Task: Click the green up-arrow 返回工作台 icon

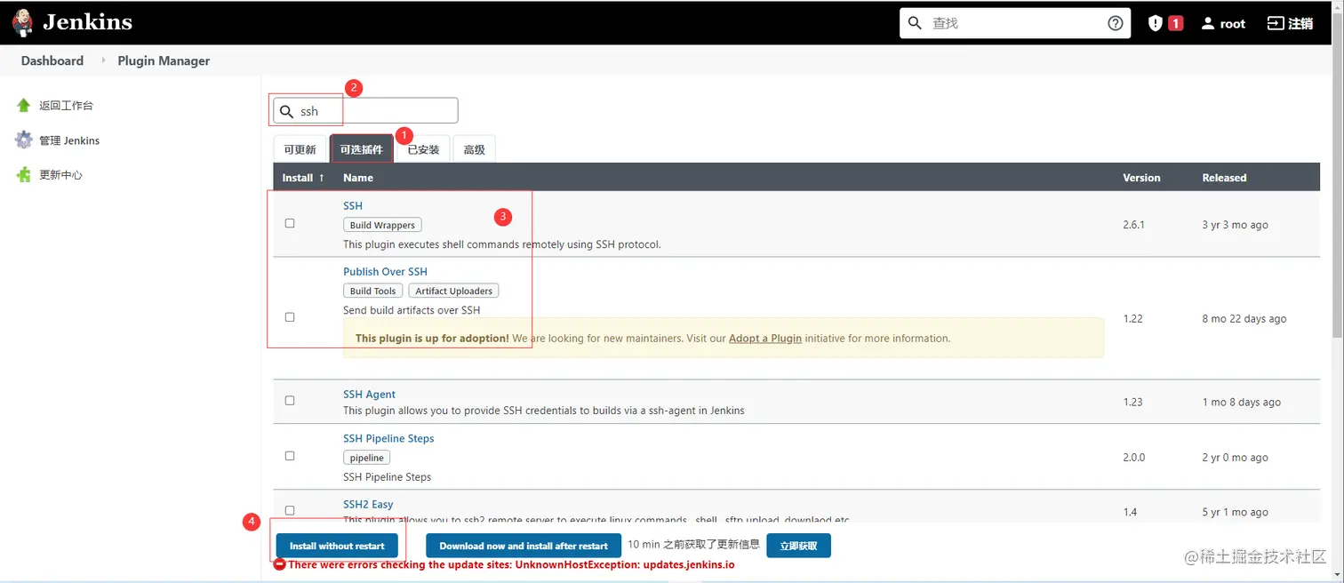Action: (24, 105)
